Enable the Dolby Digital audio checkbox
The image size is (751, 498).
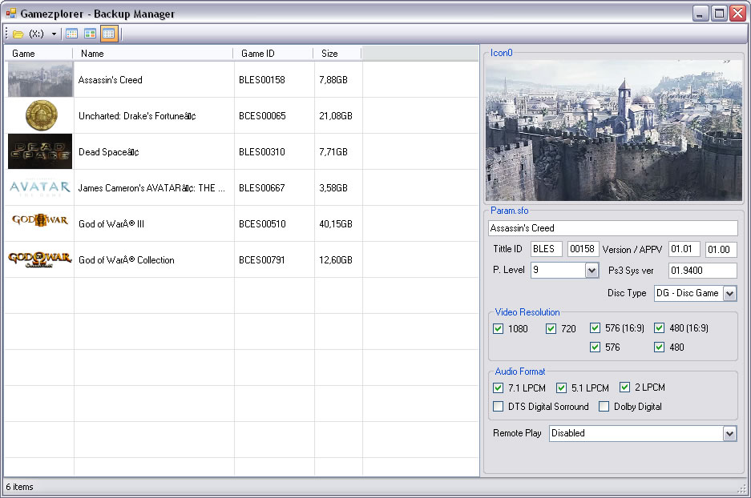pyautogui.click(x=604, y=407)
